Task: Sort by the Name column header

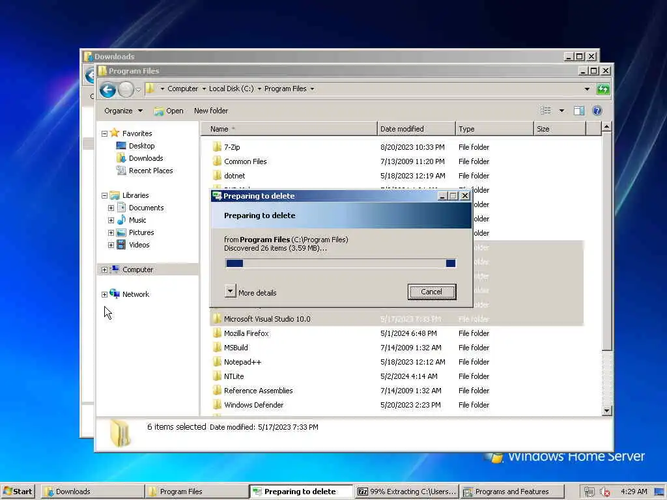Action: click(289, 129)
